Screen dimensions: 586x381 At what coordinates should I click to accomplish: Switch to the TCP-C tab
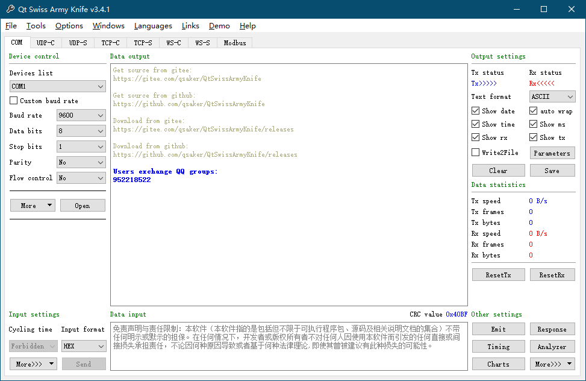point(111,43)
